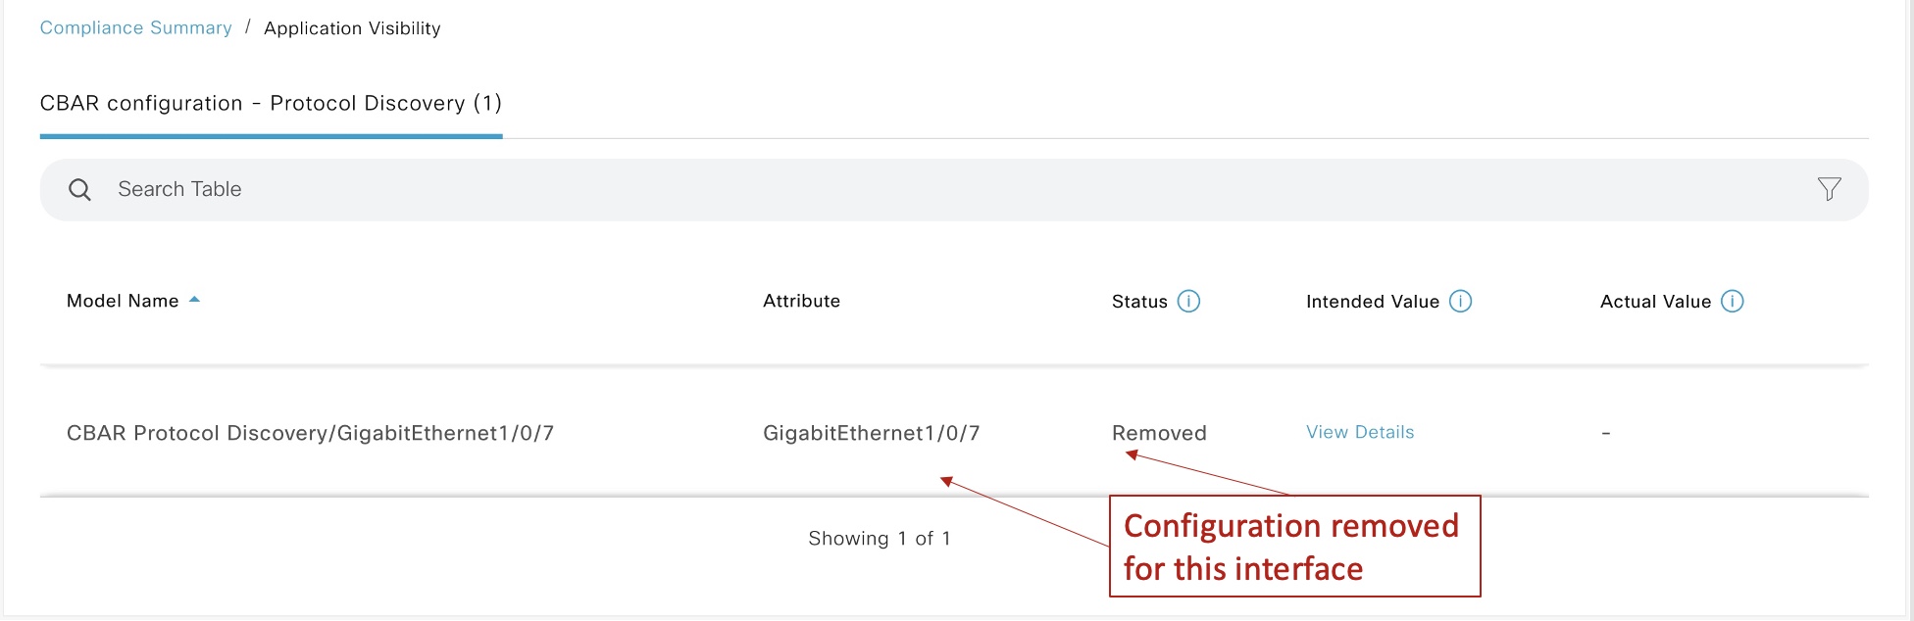
Task: Toggle the Model Name sort arrow
Action: pyautogui.click(x=194, y=300)
